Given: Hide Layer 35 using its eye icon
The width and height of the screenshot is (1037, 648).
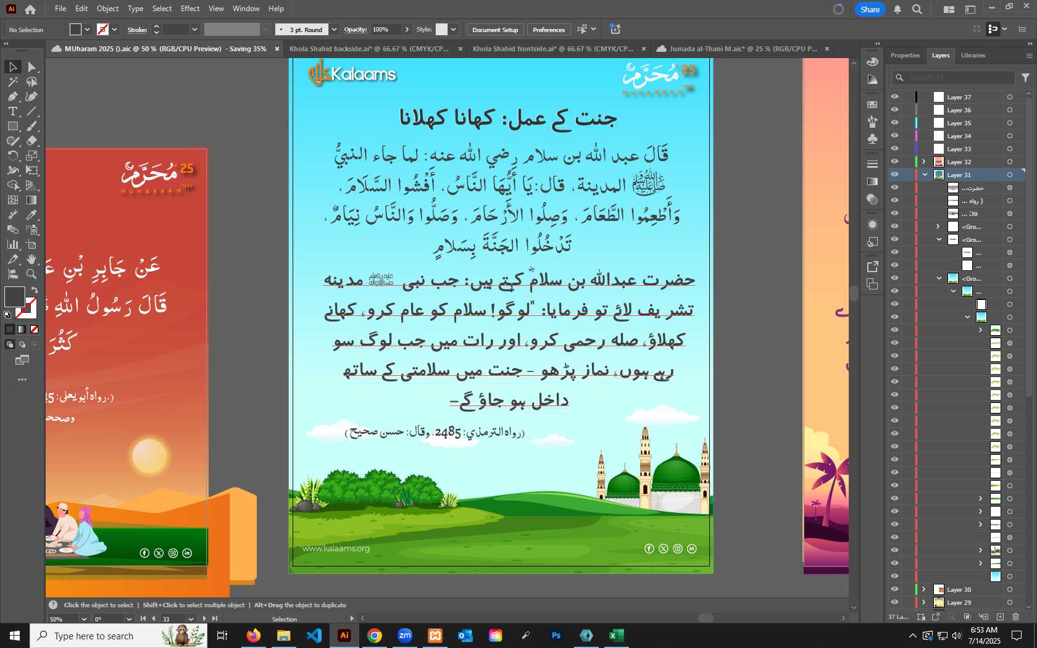Looking at the screenshot, I should 894,123.
